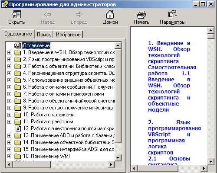Expand topic 13 Применение ADO

[9, 135]
